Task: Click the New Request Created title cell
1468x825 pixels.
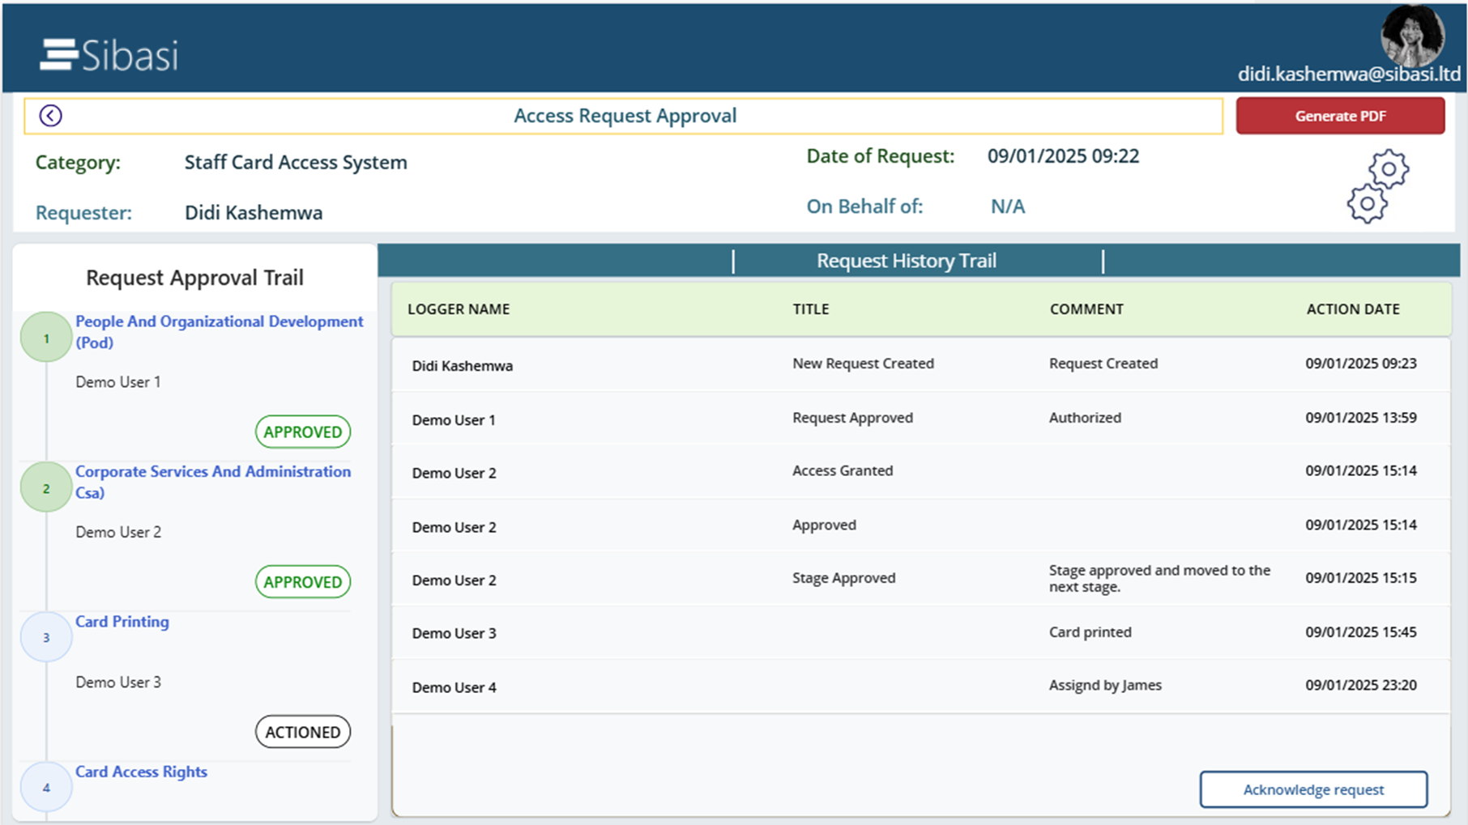Action: 863,364
